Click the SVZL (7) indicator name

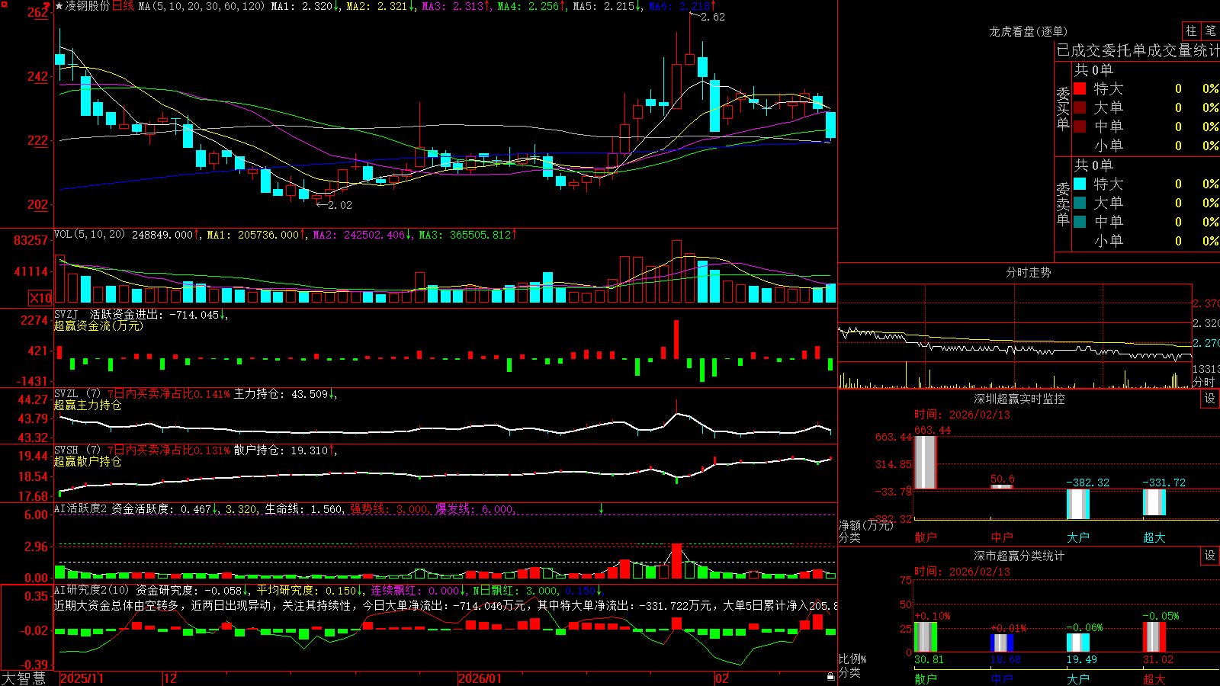77,394
